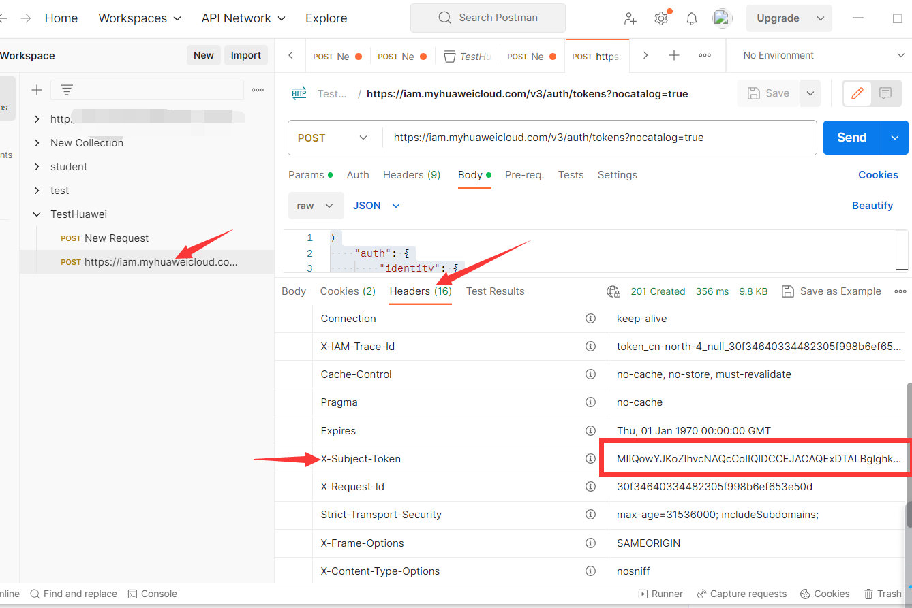Change the JSON format dropdown
The image size is (912, 608).
(376, 206)
